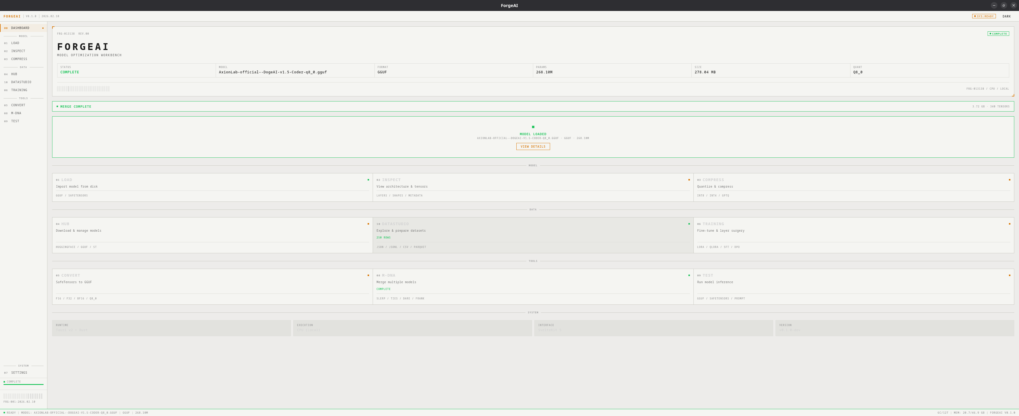Image resolution: width=1019 pixels, height=416 pixels.
Task: Open the M-DNA model merge tool
Action: (16, 113)
